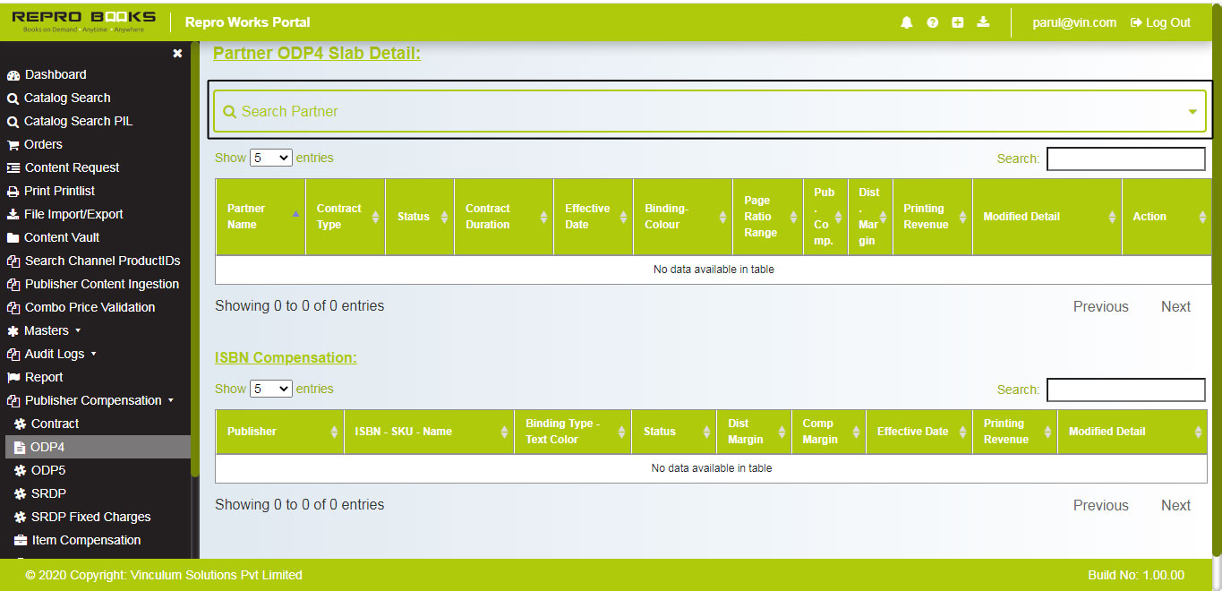Image resolution: width=1222 pixels, height=591 pixels.
Task: Log out of the portal
Action: [x=1160, y=22]
